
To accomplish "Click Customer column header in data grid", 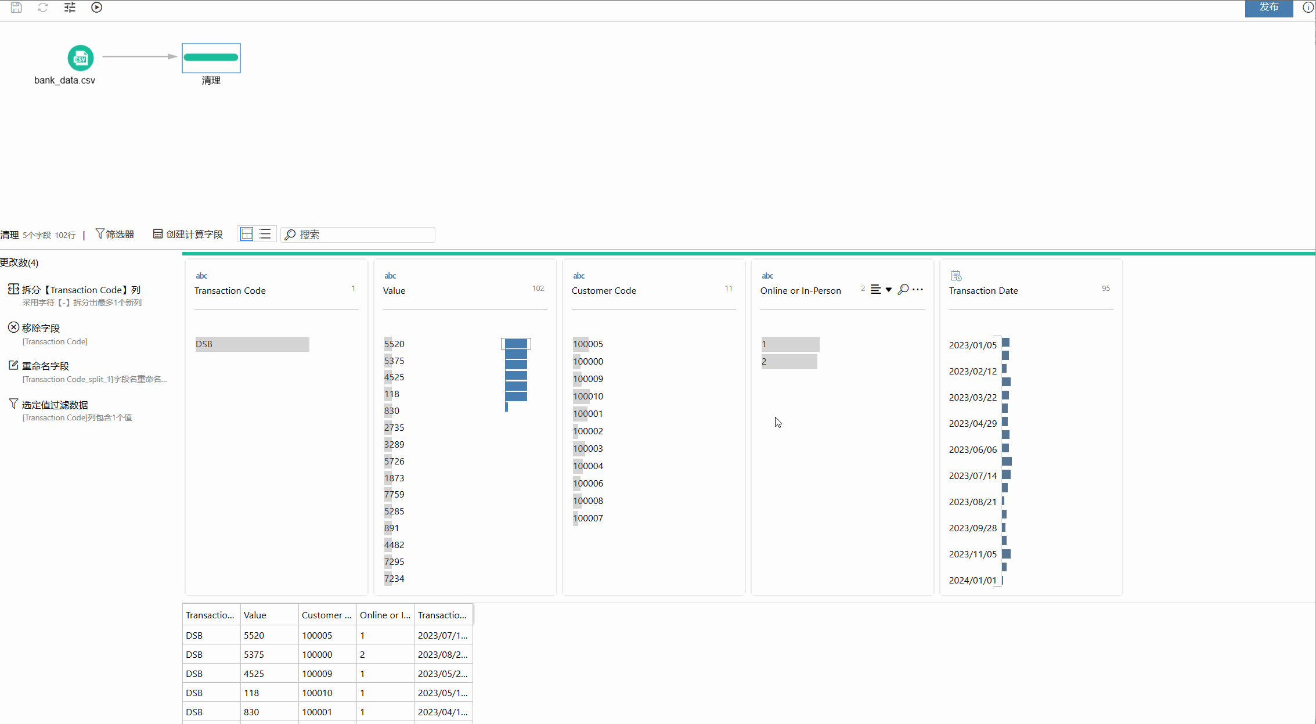I will click(327, 615).
